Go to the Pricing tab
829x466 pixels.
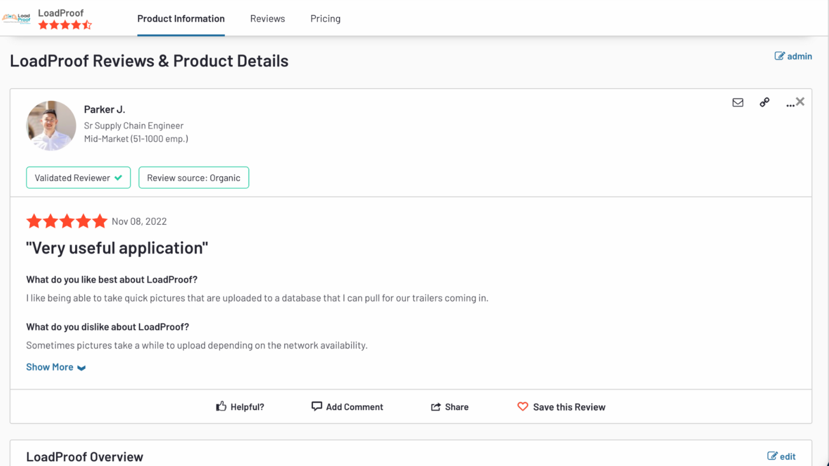[325, 18]
